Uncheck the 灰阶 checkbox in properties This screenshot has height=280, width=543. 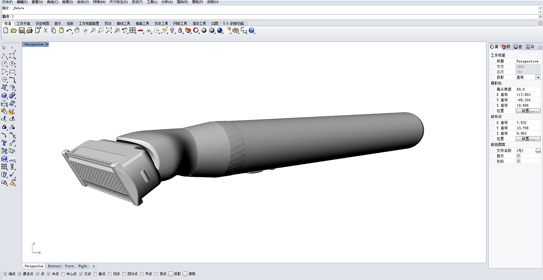pyautogui.click(x=518, y=161)
